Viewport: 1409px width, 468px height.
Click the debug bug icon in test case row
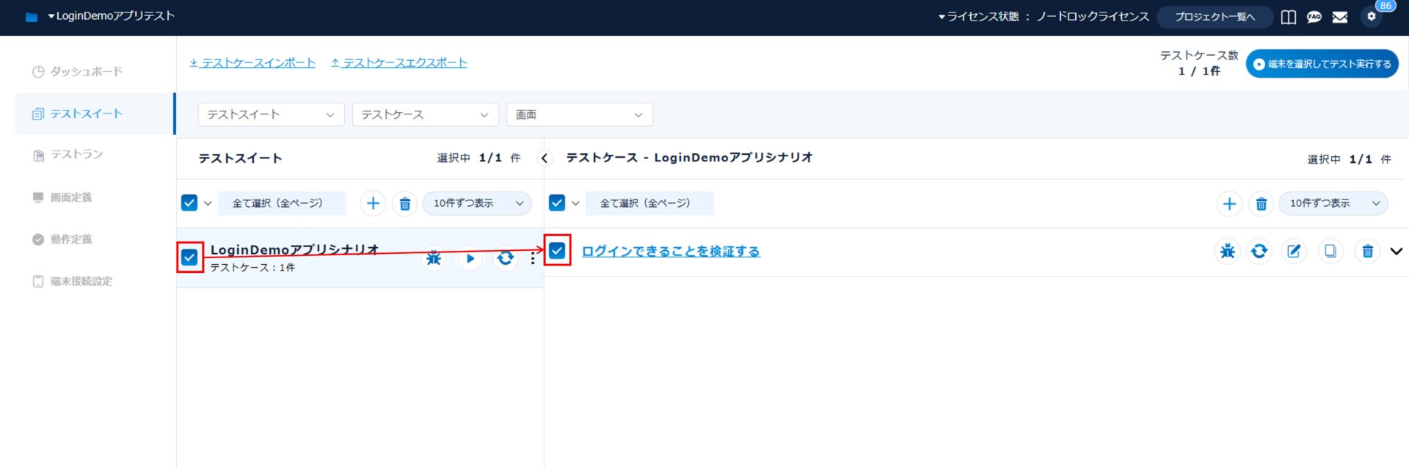(x=1227, y=252)
